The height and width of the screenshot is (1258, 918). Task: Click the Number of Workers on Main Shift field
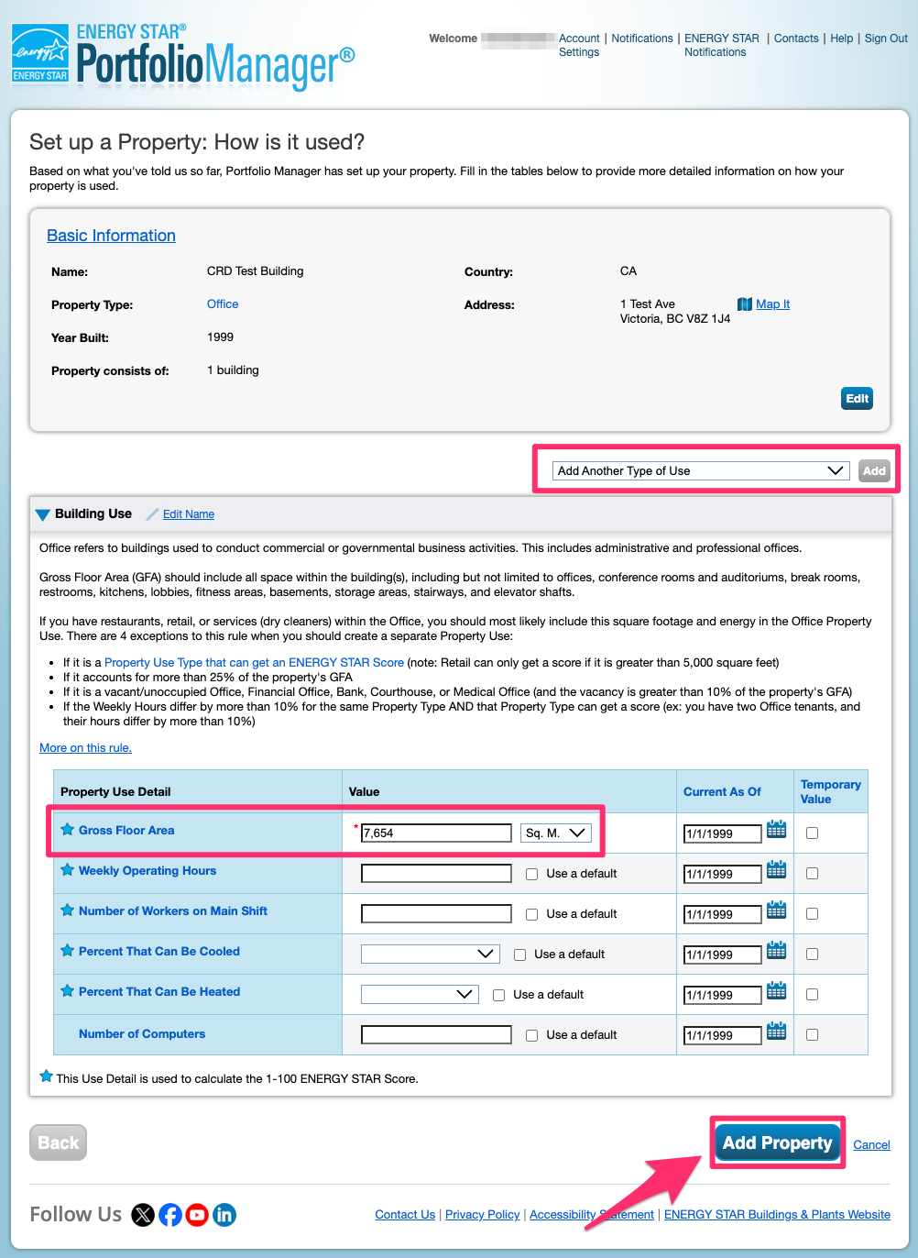436,914
